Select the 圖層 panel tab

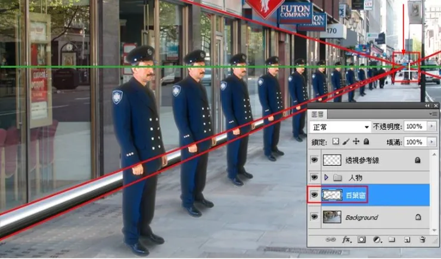coord(318,114)
